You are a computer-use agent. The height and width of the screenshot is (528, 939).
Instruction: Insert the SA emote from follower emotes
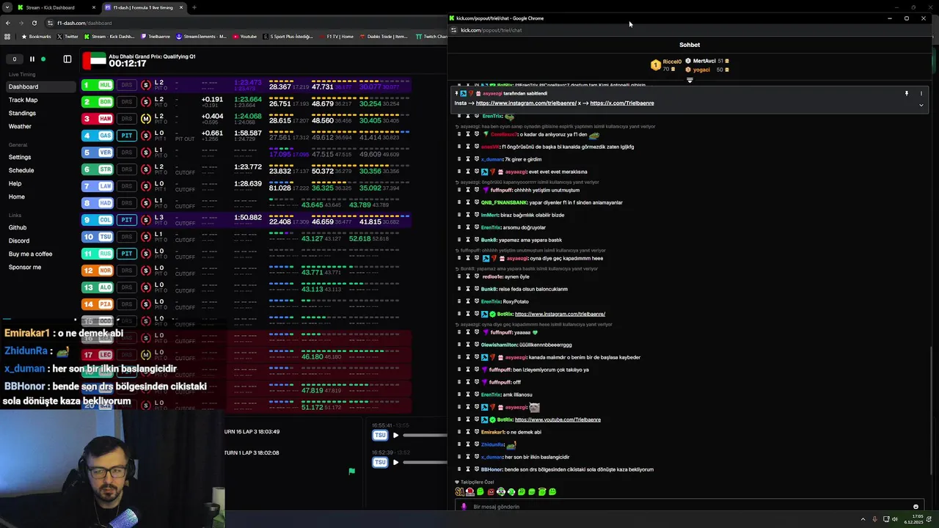pos(460,492)
